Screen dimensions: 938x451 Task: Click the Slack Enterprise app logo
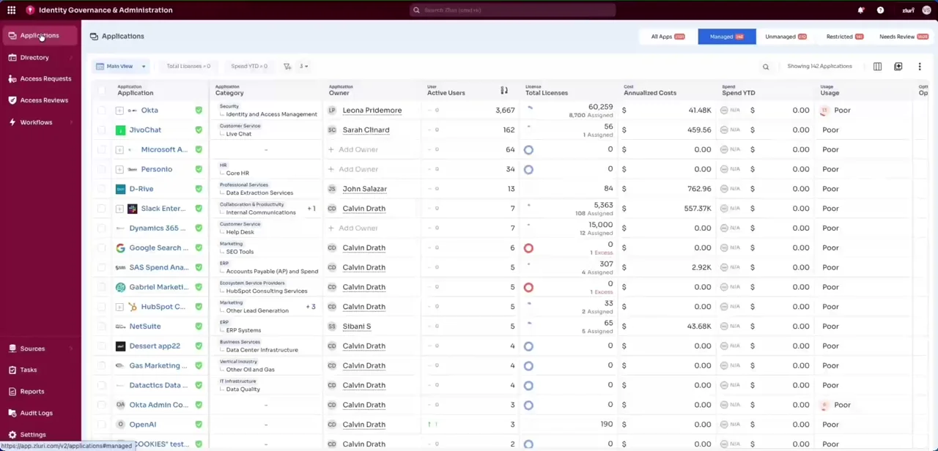(x=132, y=209)
